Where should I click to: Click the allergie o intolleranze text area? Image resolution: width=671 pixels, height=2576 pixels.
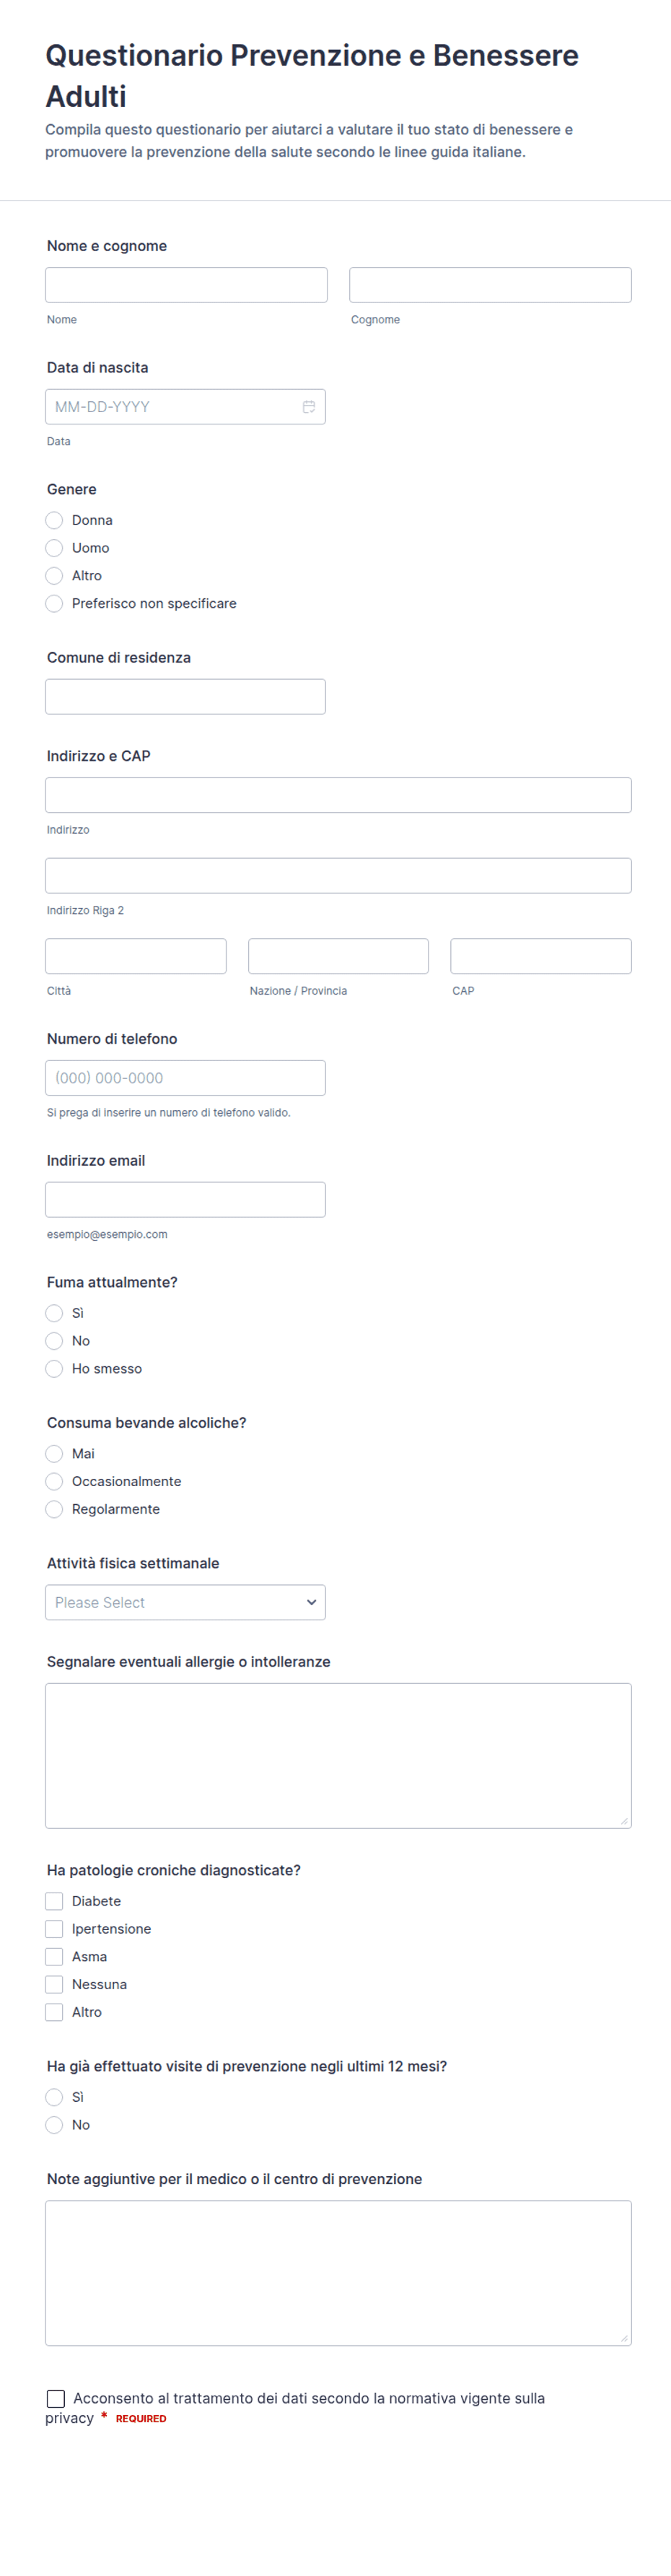[338, 1756]
